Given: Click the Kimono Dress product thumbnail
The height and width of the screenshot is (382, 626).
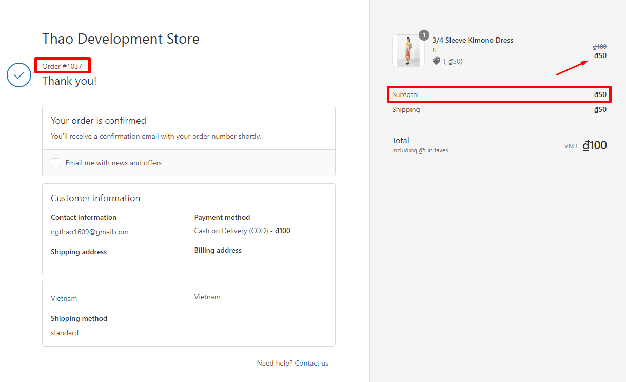Looking at the screenshot, I should pyautogui.click(x=408, y=51).
